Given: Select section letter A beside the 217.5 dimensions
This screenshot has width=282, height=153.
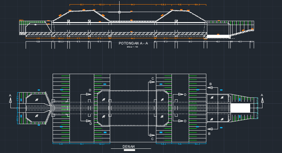Looking at the screenshot, I should coord(262,95).
